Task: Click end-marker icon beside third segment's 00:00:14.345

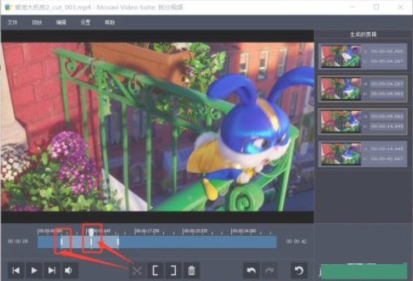Action: tap(366, 127)
